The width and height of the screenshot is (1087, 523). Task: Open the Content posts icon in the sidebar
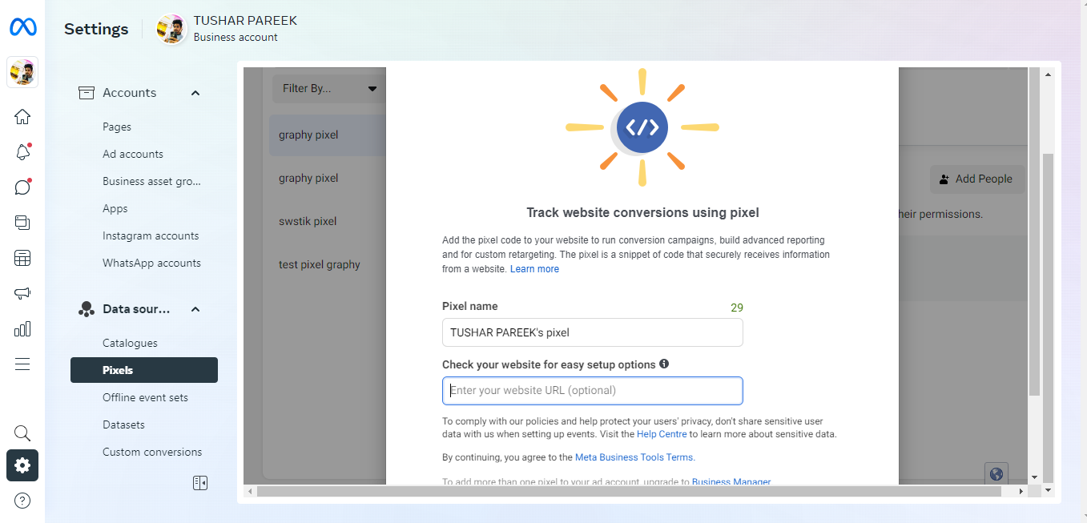click(x=22, y=222)
